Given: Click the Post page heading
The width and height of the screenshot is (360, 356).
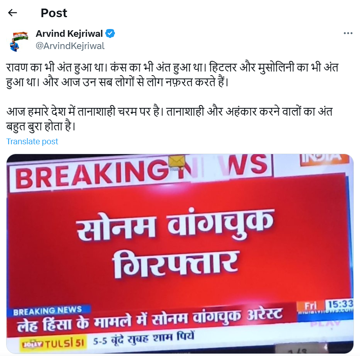Looking at the screenshot, I should 54,13.
